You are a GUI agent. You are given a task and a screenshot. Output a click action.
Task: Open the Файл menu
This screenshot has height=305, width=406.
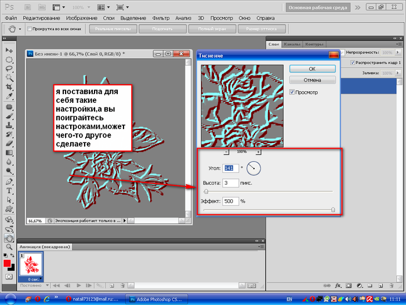pos(11,18)
